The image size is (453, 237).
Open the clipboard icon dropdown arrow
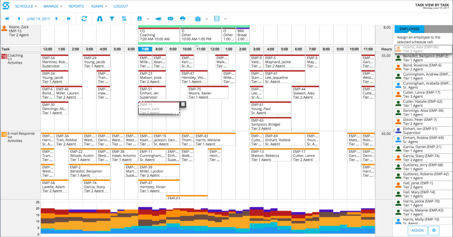click(206, 19)
